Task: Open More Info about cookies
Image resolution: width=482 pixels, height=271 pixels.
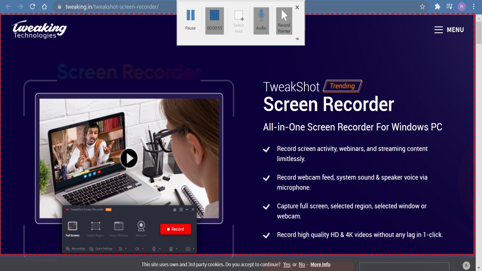Action: tap(320, 265)
